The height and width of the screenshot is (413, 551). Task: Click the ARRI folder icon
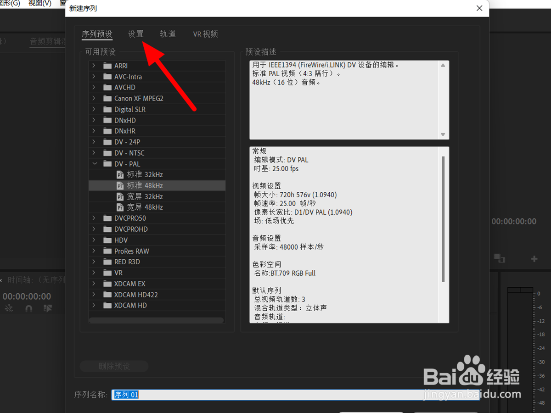107,66
